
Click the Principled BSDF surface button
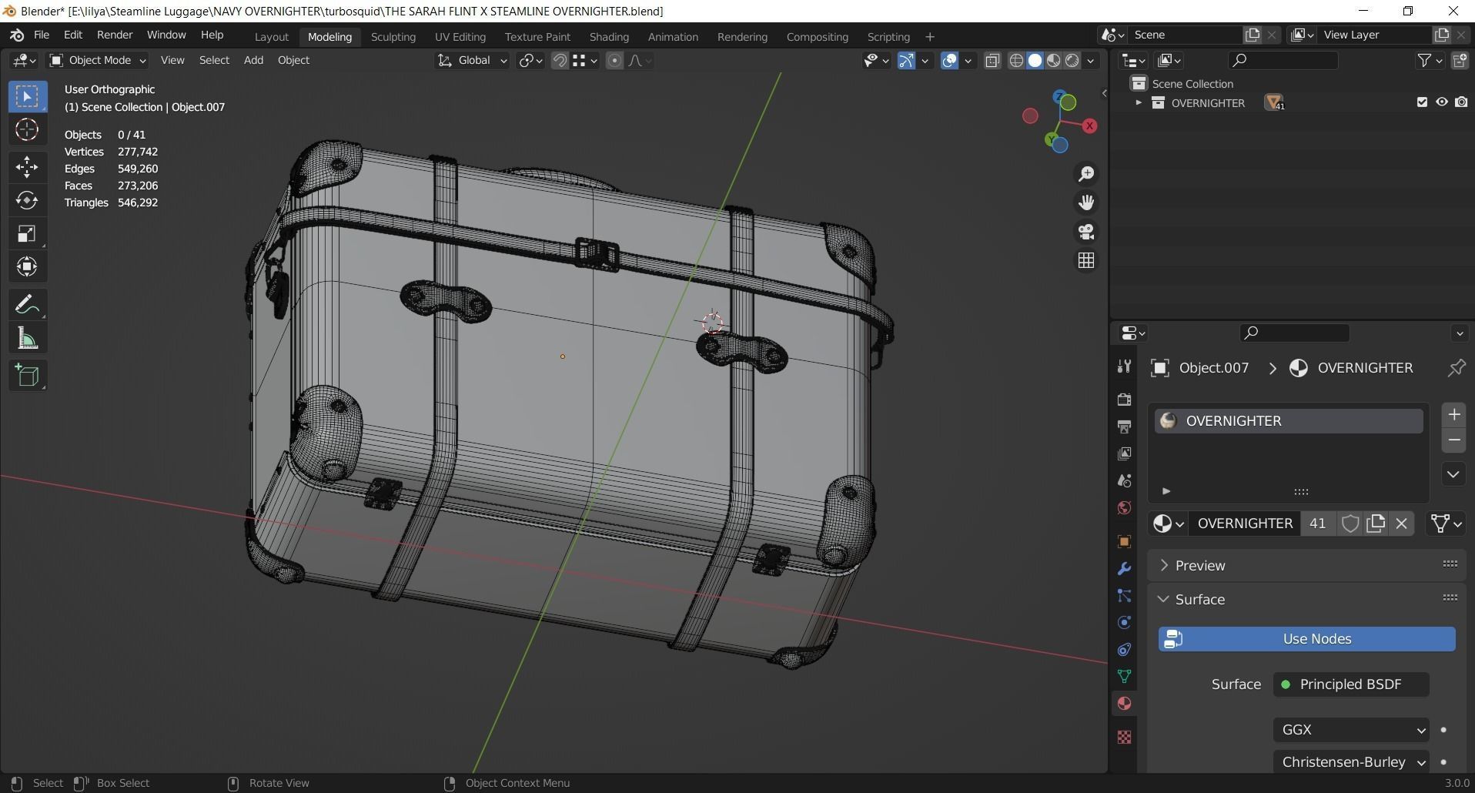click(1351, 684)
